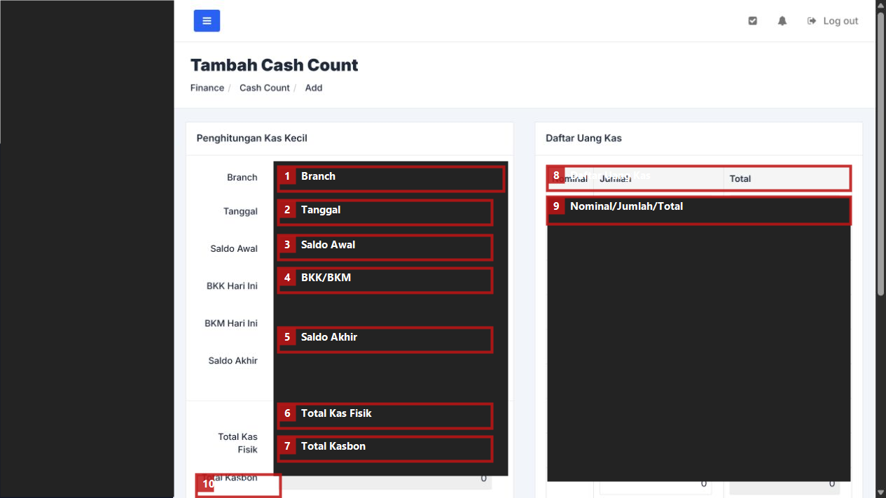Screen dimensions: 886x498
Task: Click the Log out link
Action: 840,21
